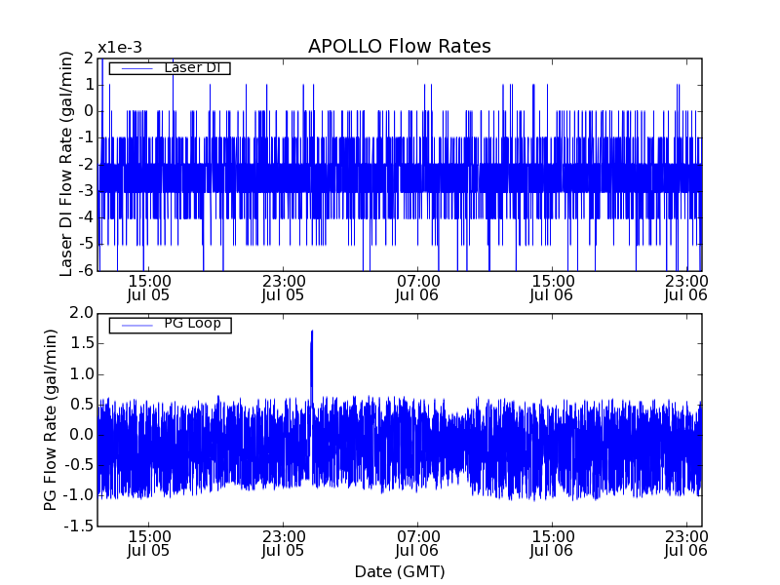Click the '15:00 Jul 06' label under the bottom chart

(552, 543)
